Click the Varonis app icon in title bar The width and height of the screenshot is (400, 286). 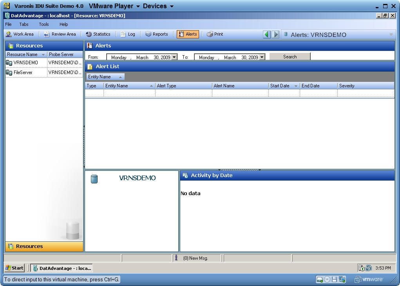[7, 5]
